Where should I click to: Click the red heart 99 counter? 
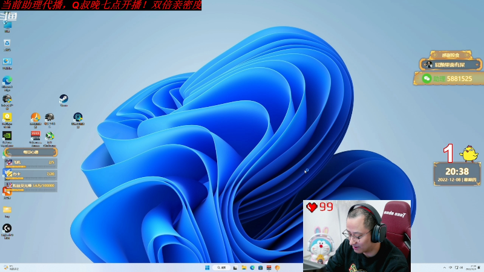[319, 207]
